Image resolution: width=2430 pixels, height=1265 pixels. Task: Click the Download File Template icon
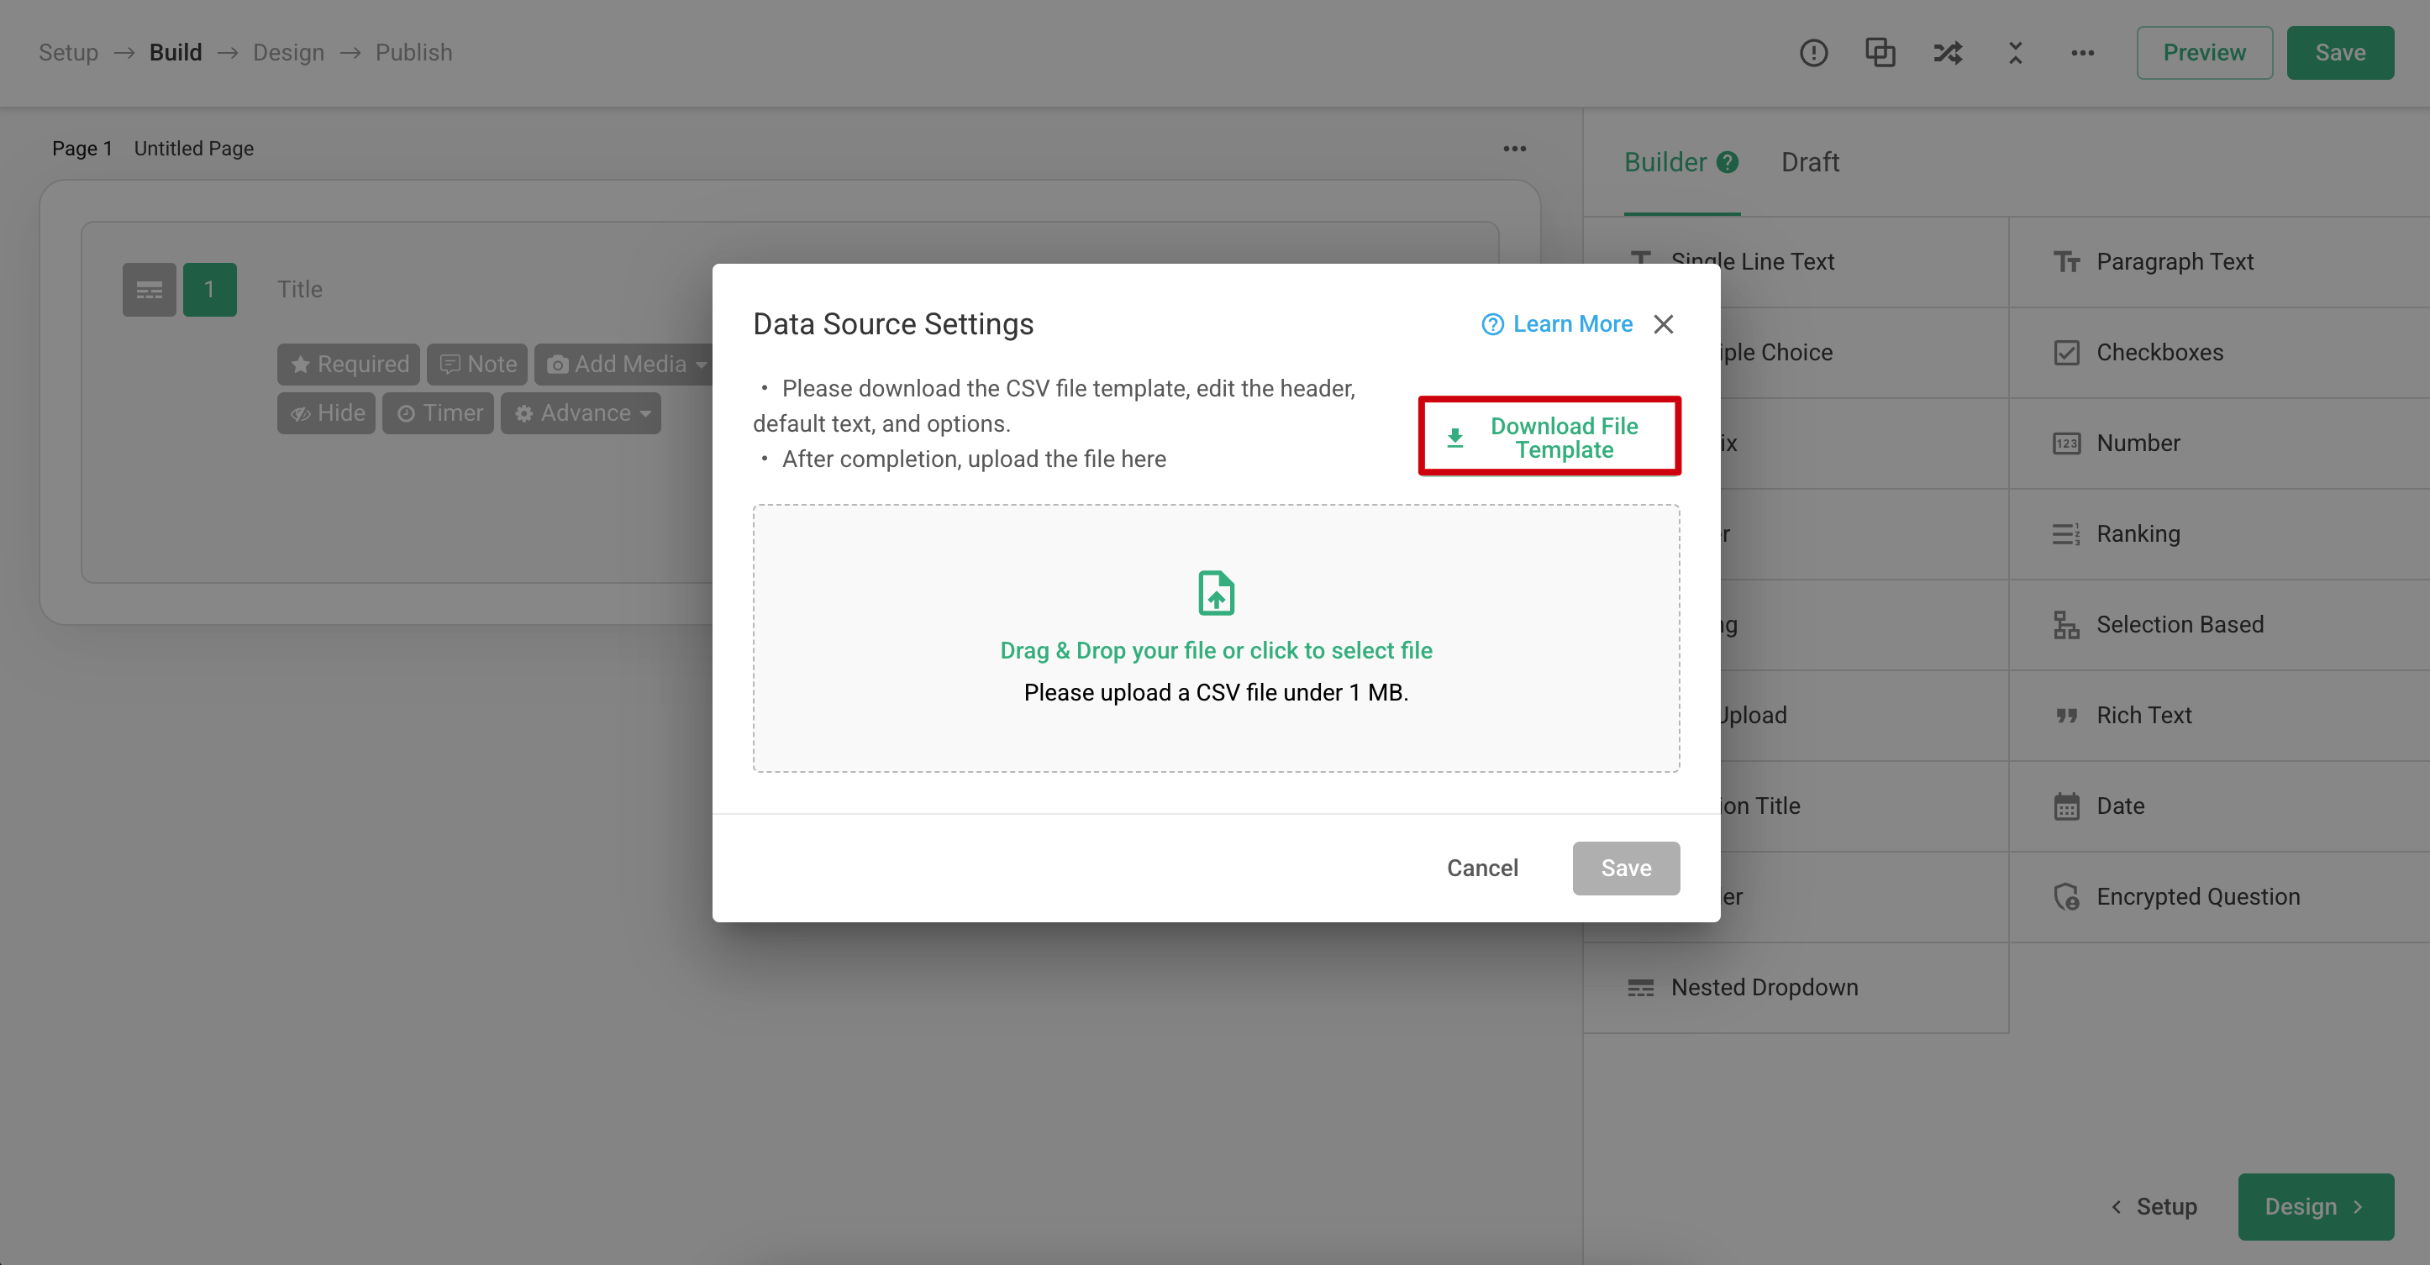[x=1454, y=437]
